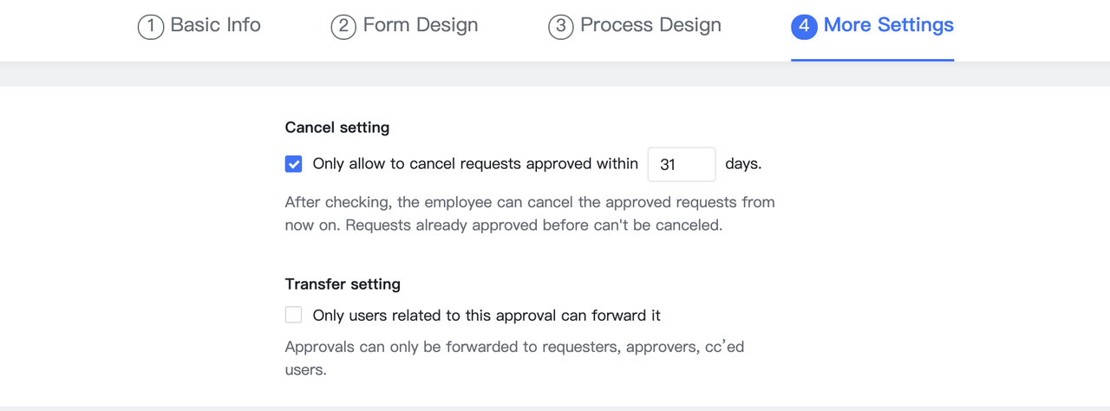1110x411 pixels.
Task: Click the Cancel setting heading
Action: tap(336, 127)
